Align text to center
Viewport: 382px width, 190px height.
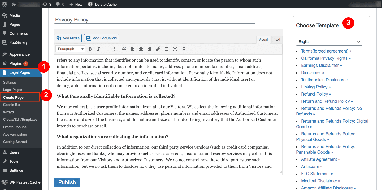[x=141, y=49]
